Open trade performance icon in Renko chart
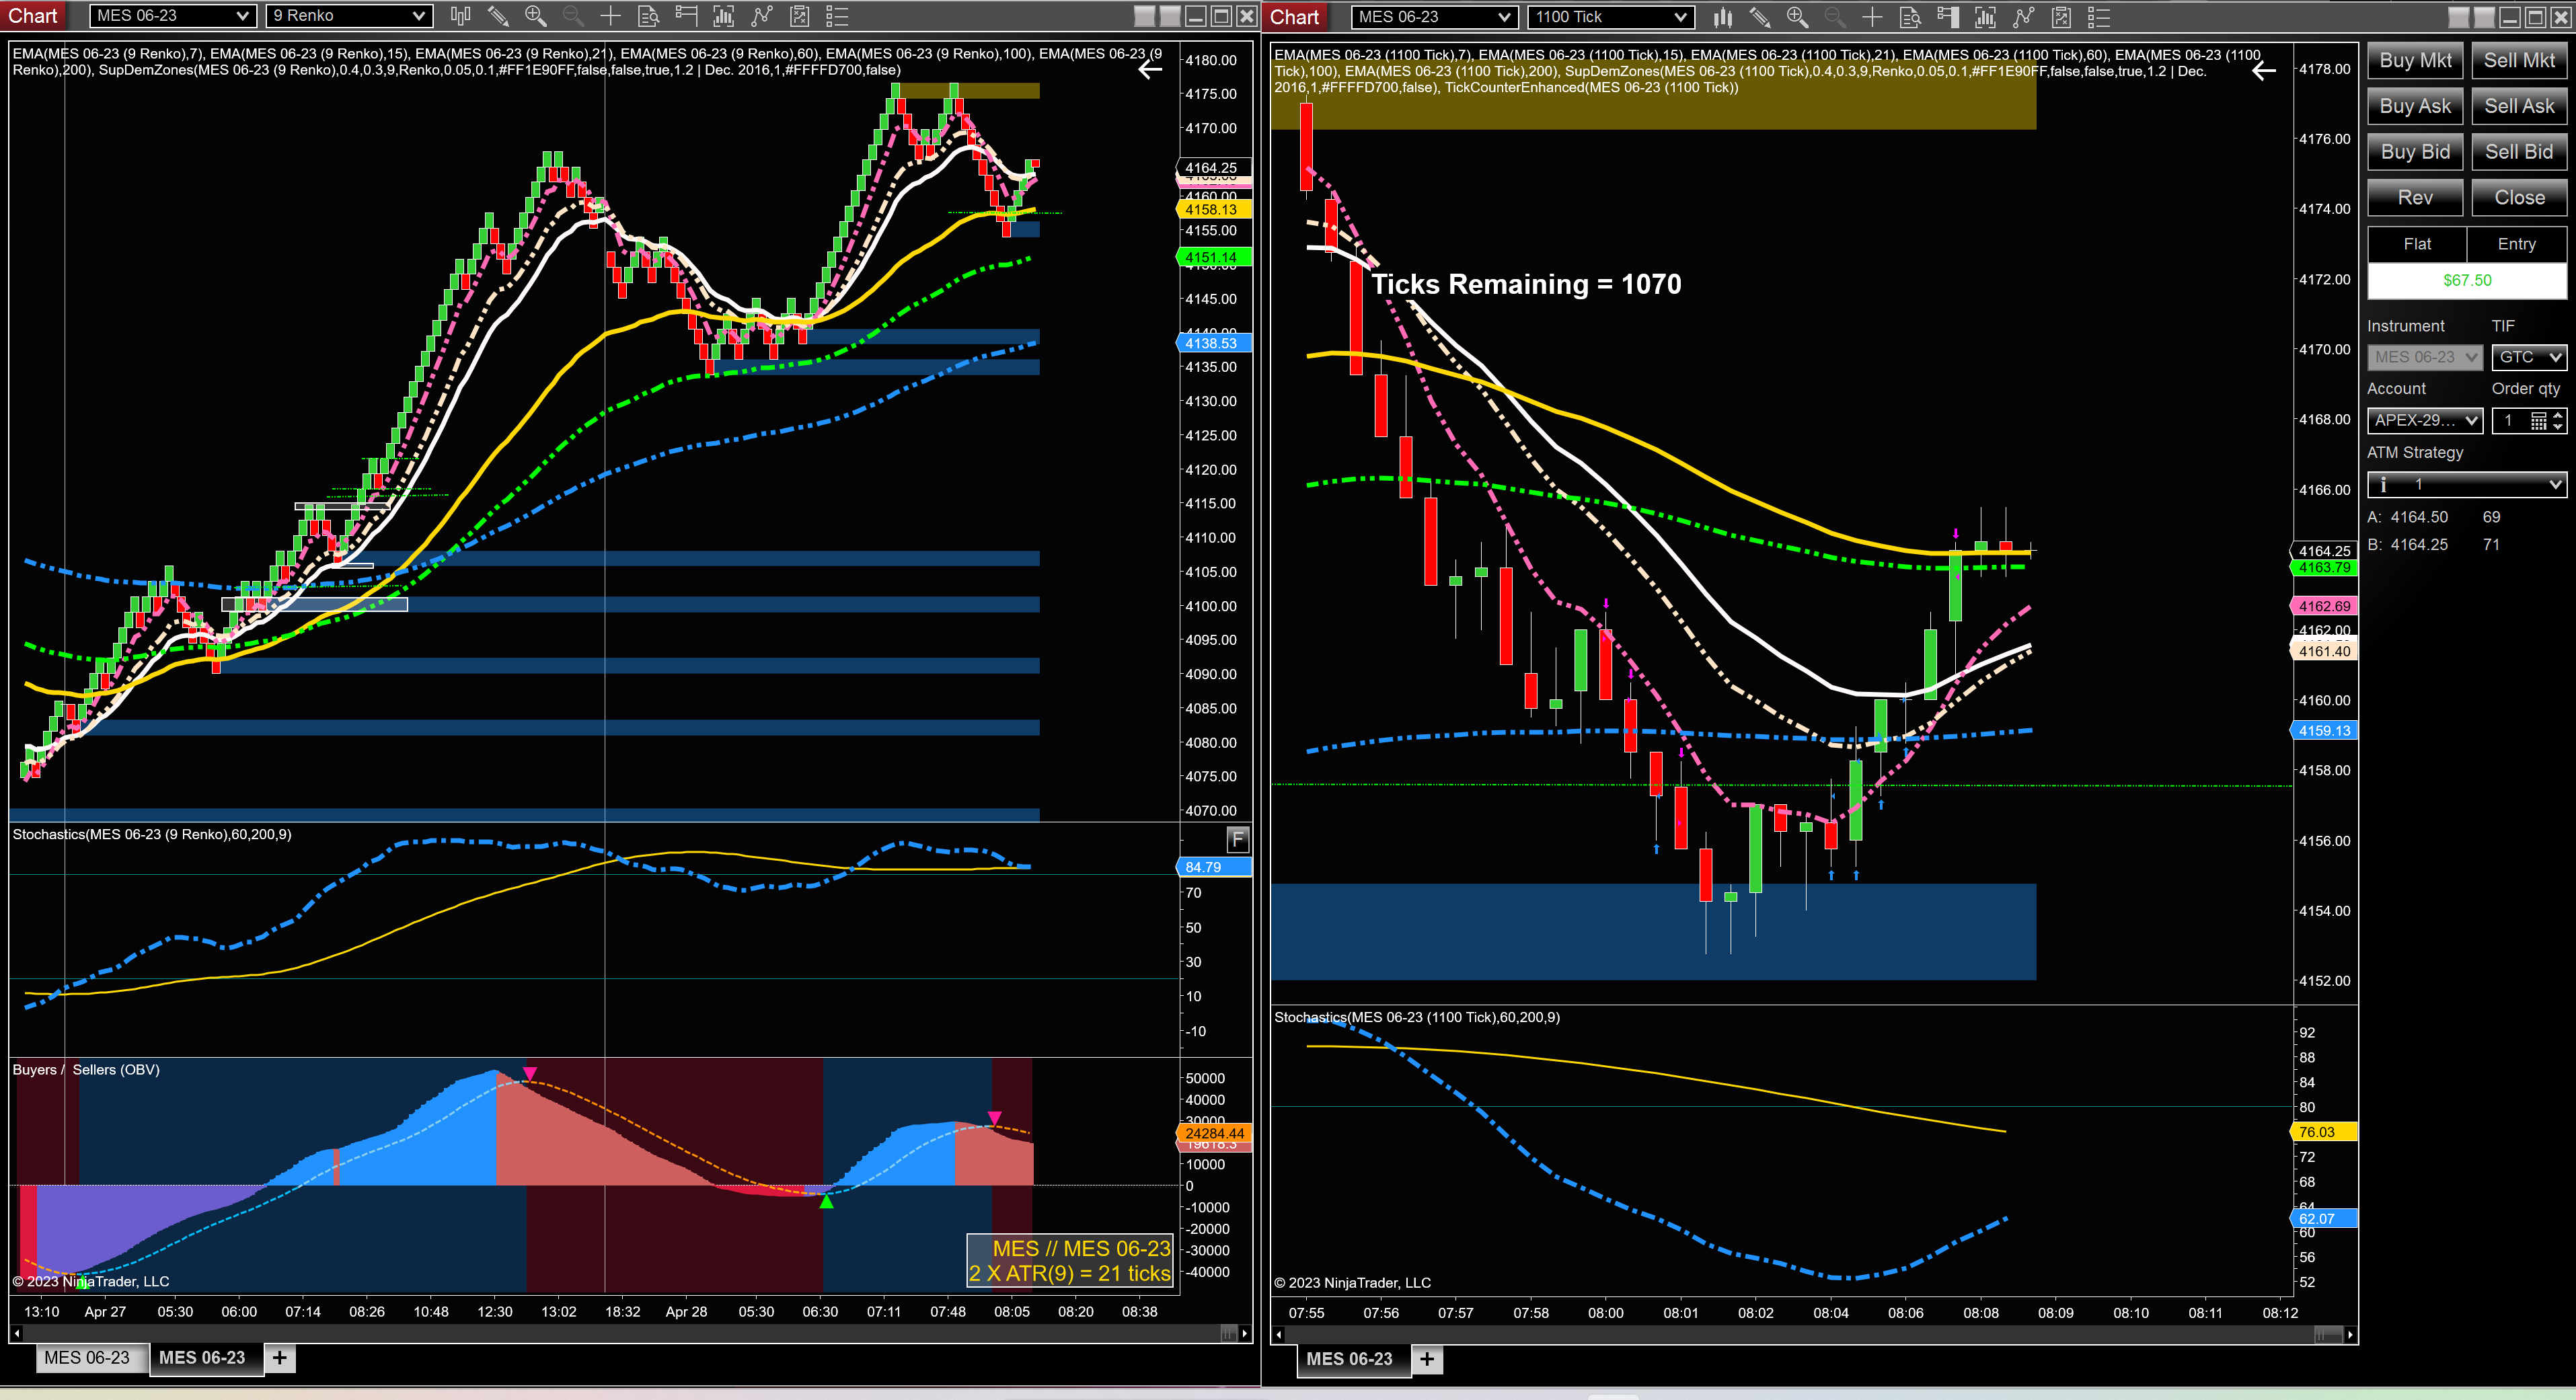The width and height of the screenshot is (2576, 1400). click(x=799, y=16)
